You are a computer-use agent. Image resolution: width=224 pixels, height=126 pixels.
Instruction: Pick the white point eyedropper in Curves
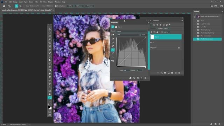pos(113,46)
